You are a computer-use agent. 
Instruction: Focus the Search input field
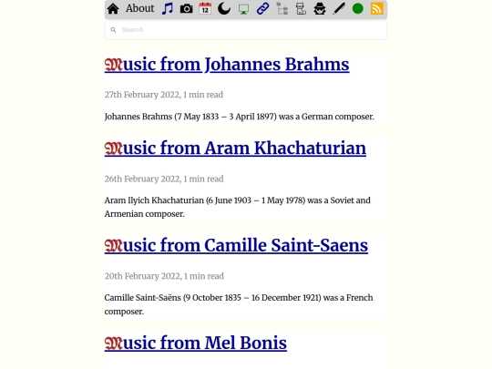point(246,30)
